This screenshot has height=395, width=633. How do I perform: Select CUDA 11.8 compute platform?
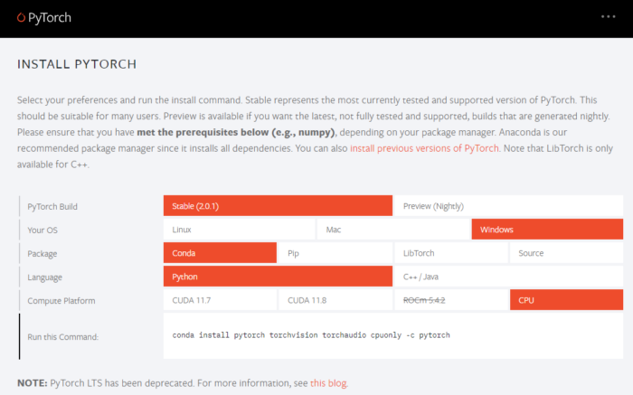point(335,300)
